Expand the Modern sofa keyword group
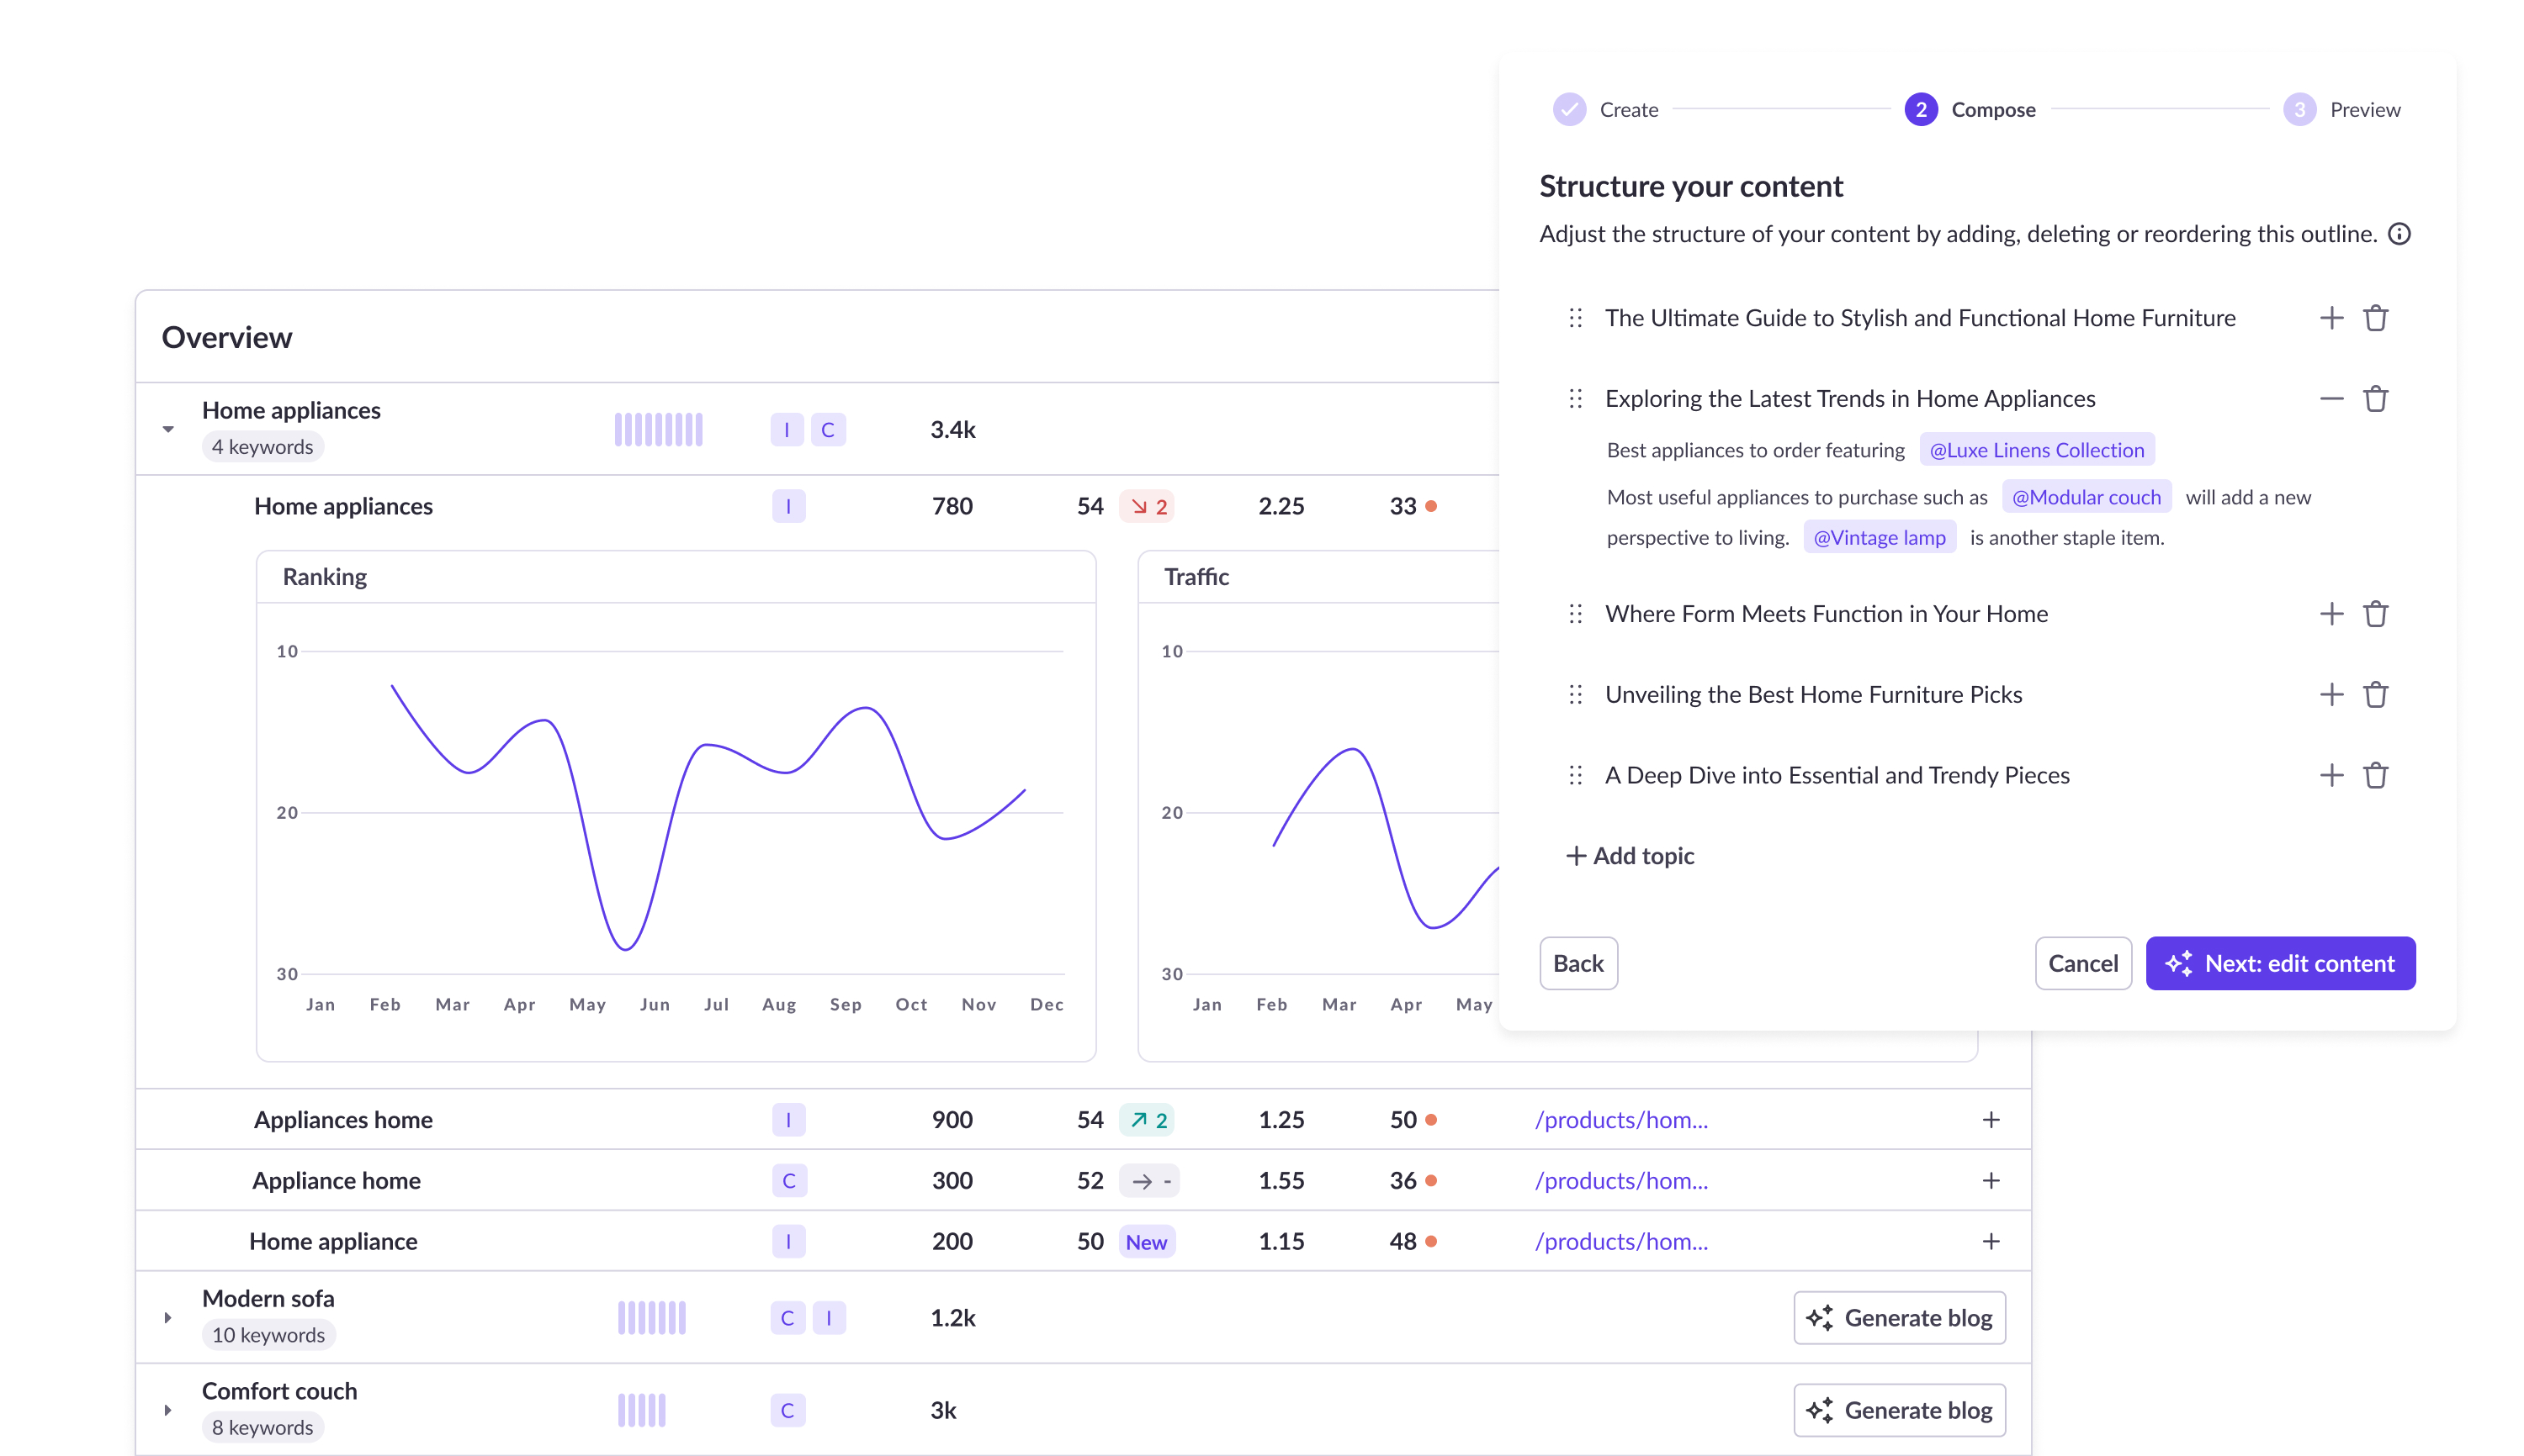2524x1456 pixels. [168, 1318]
